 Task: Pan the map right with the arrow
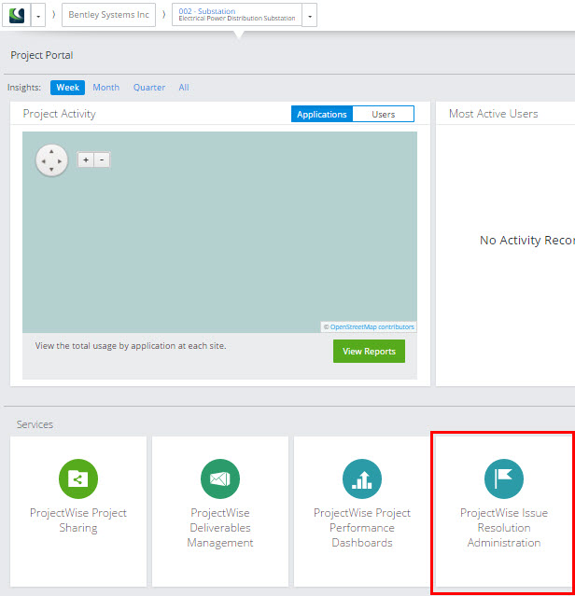[60, 161]
